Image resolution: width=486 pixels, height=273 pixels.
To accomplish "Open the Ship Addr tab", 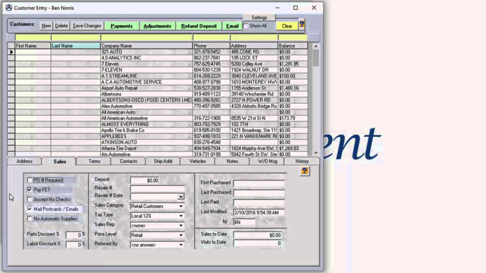I will click(x=163, y=161).
